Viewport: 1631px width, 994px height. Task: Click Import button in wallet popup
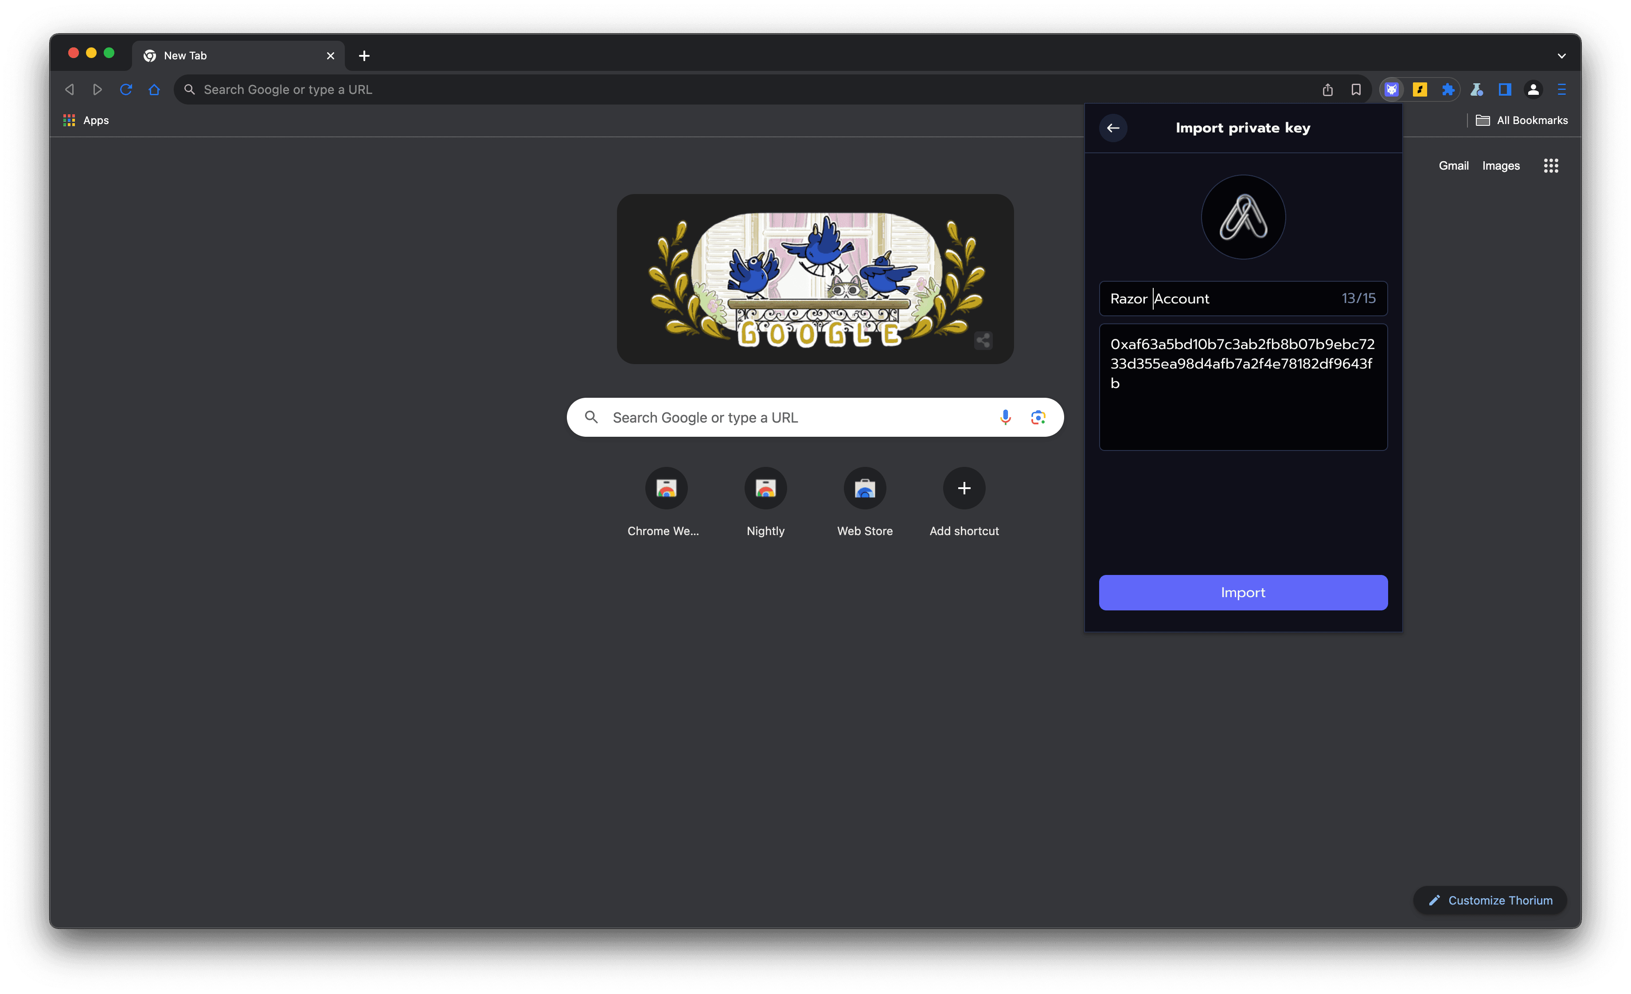[1243, 592]
